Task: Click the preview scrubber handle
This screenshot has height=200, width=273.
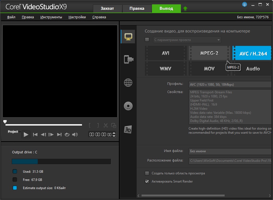Action: 5,122
